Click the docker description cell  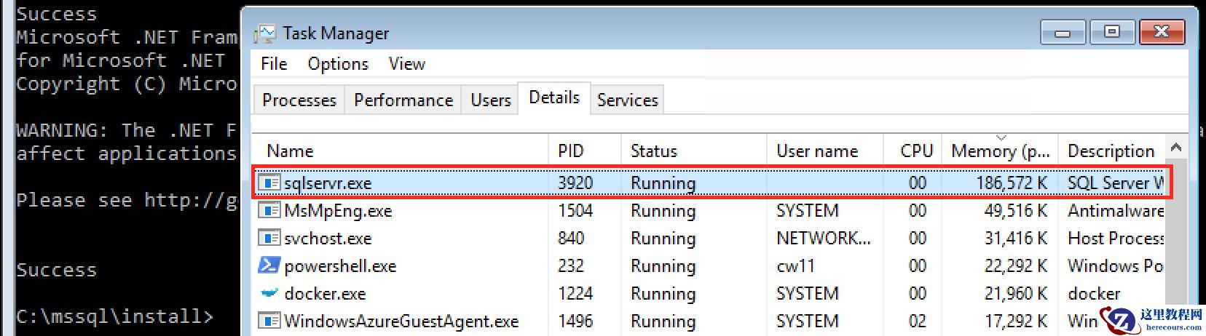pyautogui.click(x=1094, y=294)
